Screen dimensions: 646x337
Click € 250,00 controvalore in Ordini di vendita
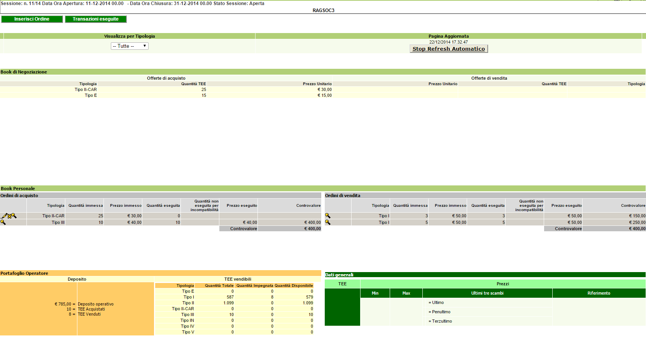(637, 222)
